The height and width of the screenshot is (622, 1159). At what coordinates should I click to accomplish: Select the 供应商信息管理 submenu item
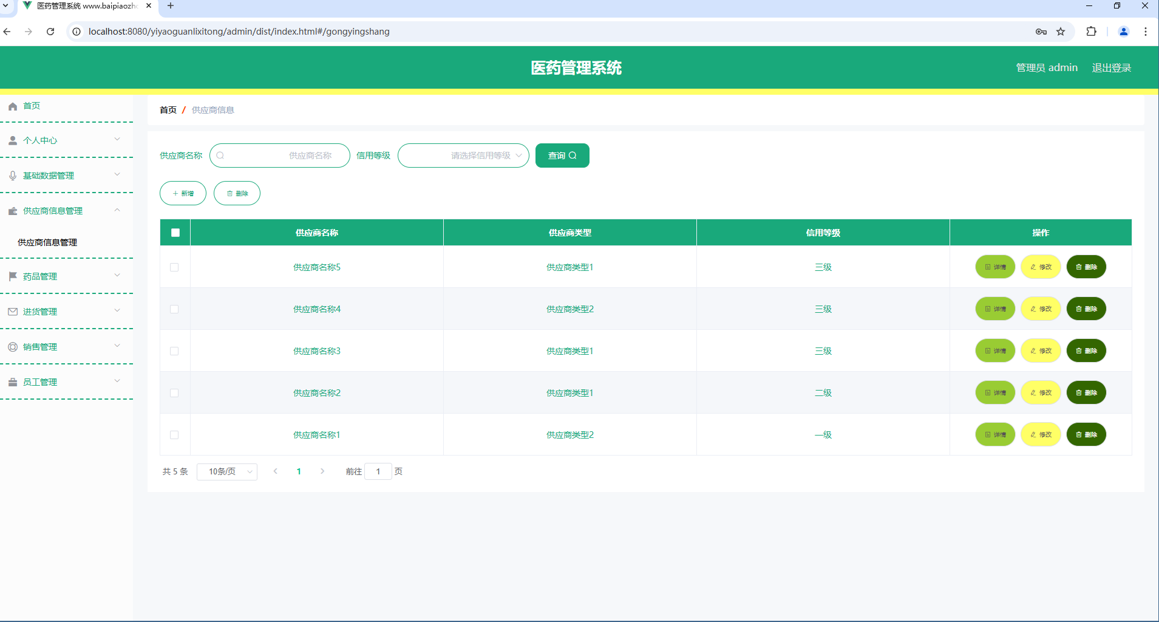[47, 242]
